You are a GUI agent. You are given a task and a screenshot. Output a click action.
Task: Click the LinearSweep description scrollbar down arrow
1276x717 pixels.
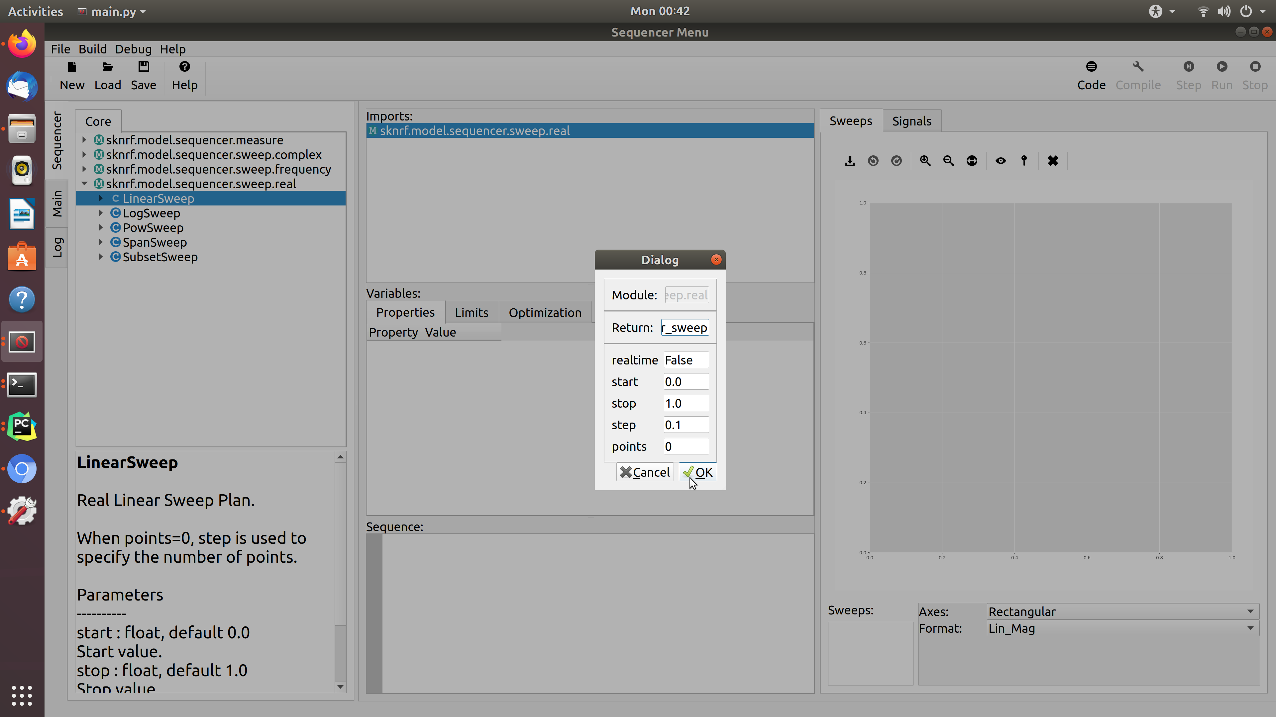pos(340,687)
